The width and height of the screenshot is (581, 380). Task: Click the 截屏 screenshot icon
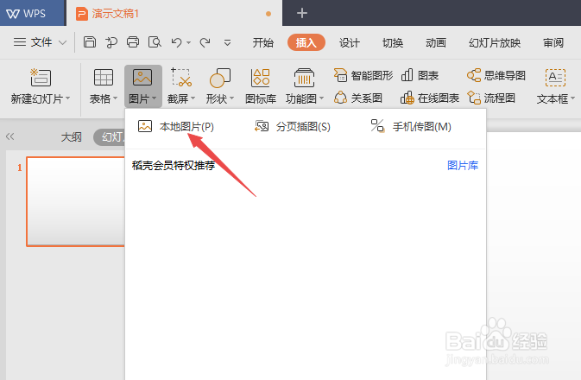point(181,77)
